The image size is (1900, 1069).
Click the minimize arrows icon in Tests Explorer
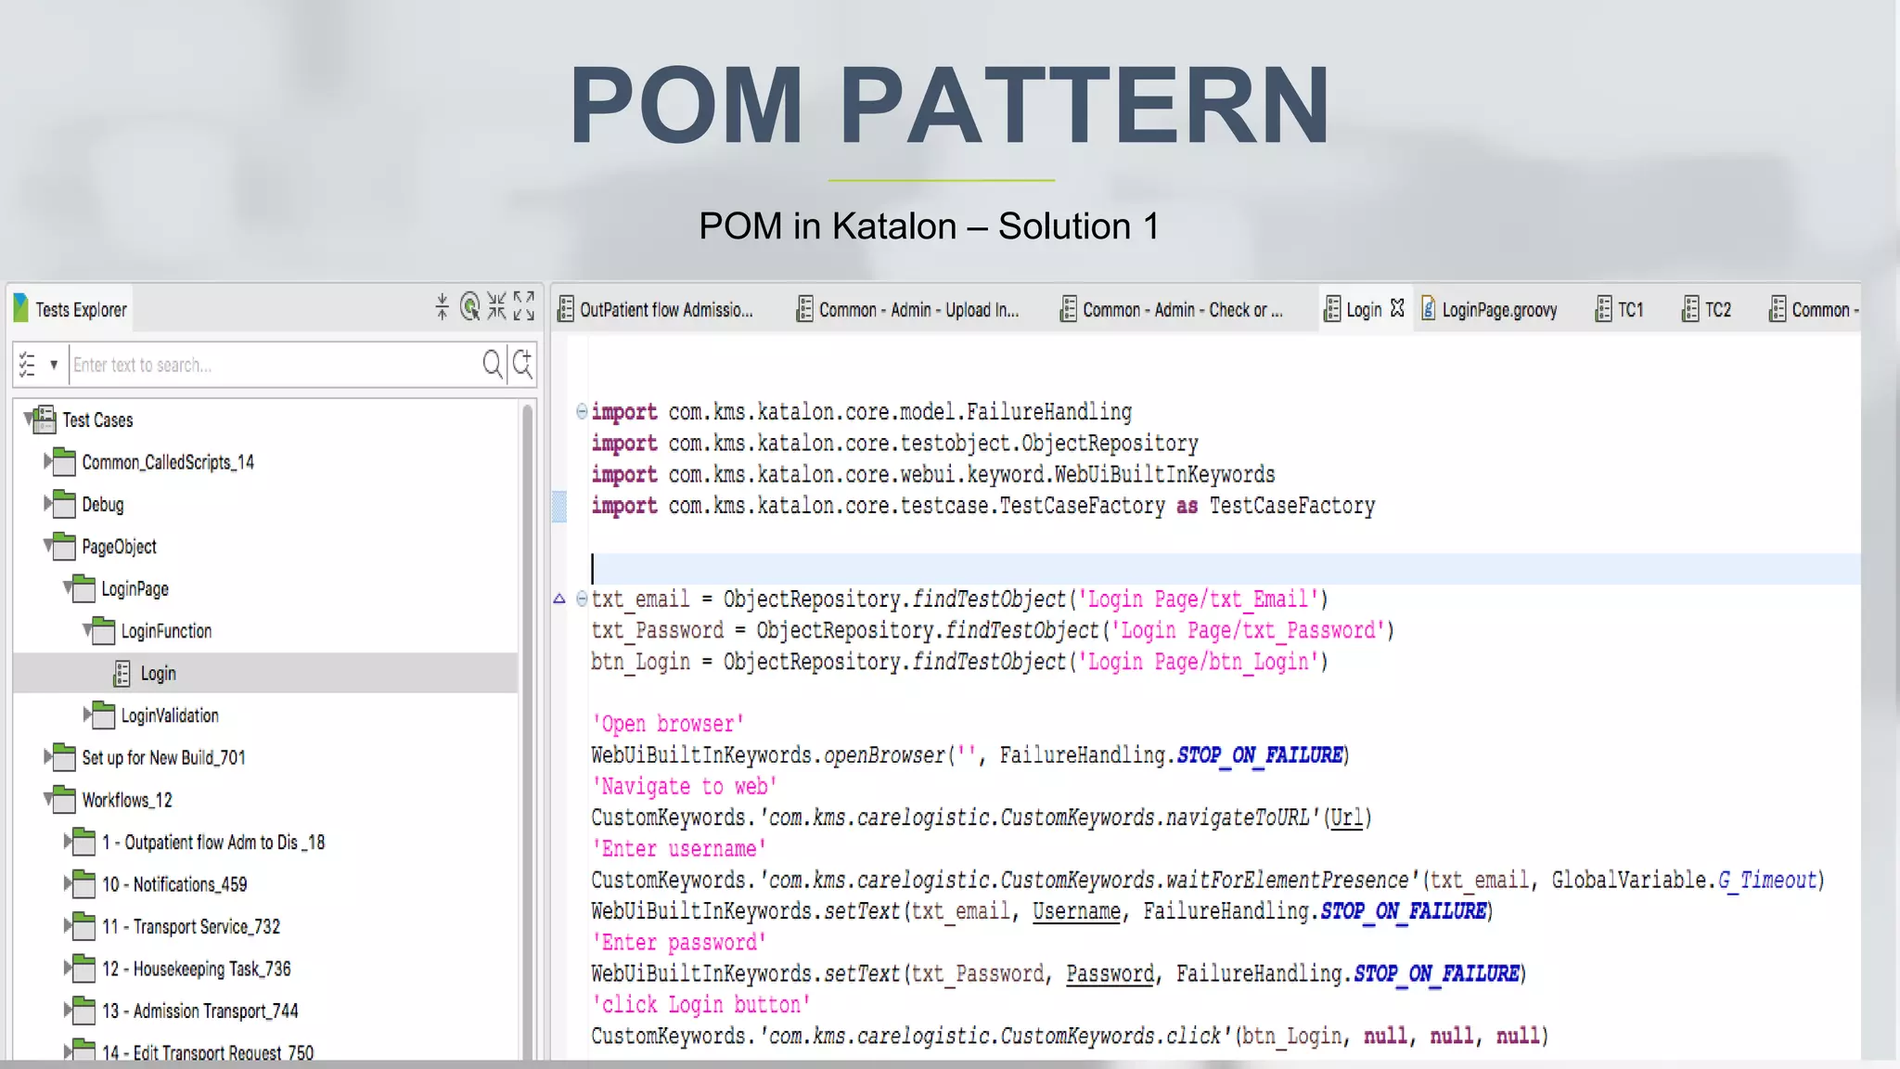click(x=497, y=306)
